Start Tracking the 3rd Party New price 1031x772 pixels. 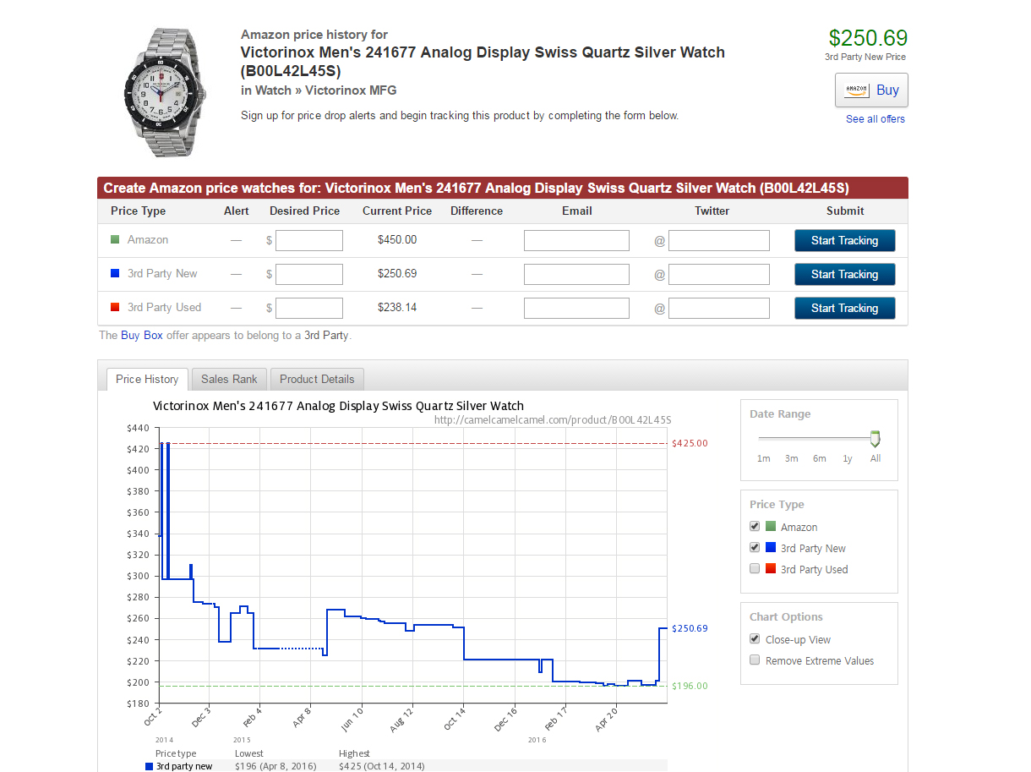(x=844, y=275)
